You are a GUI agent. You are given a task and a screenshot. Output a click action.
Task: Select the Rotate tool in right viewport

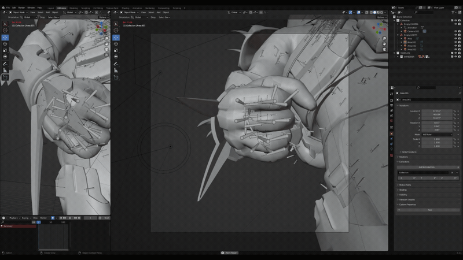click(116, 44)
